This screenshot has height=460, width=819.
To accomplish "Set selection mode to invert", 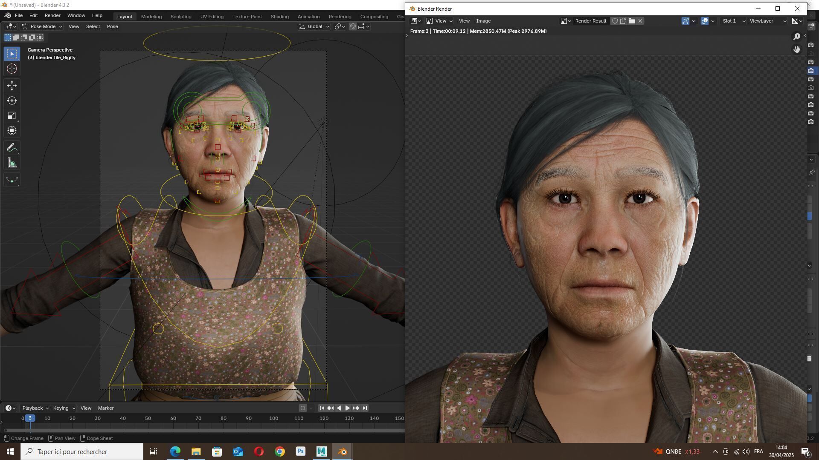I will tap(32, 37).
